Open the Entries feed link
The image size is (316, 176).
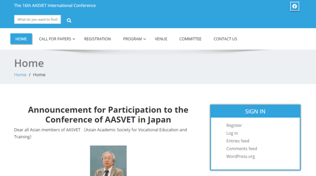tap(237, 141)
